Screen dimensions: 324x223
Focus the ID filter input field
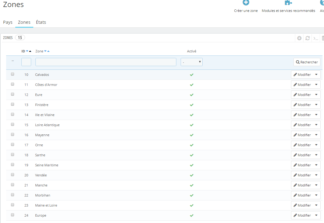click(x=26, y=62)
